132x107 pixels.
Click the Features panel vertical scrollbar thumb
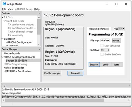39,27
